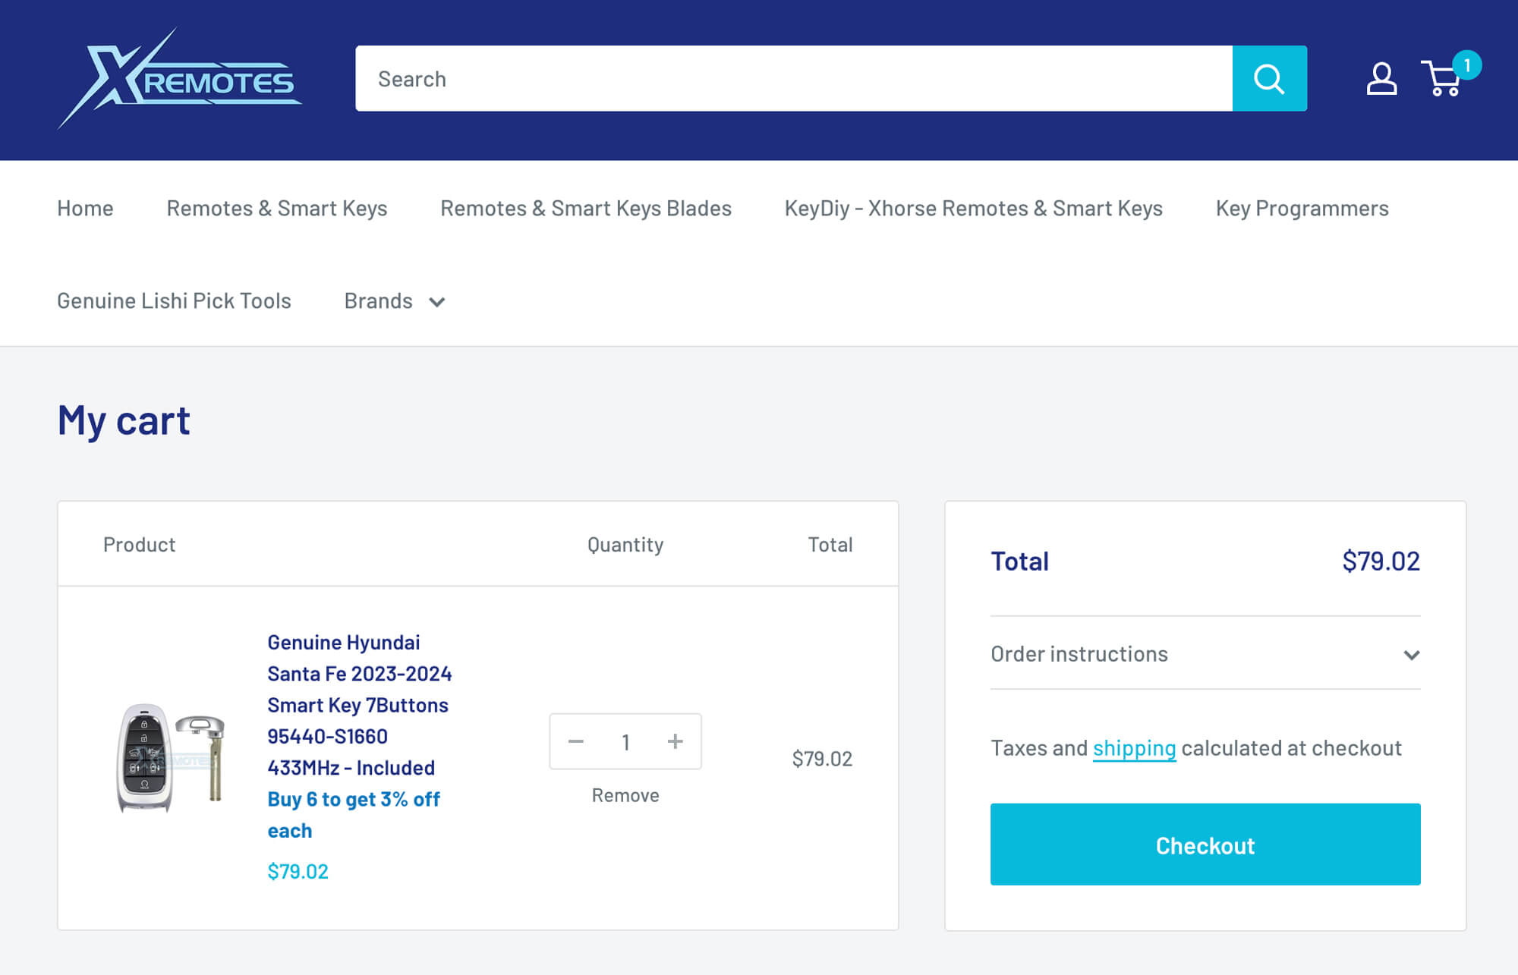Click the magnifier search button
The height and width of the screenshot is (975, 1518).
1269,79
